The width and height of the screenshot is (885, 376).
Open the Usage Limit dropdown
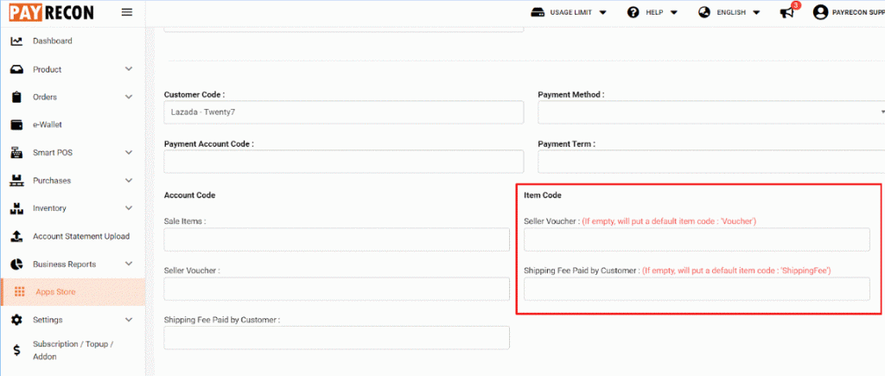569,12
